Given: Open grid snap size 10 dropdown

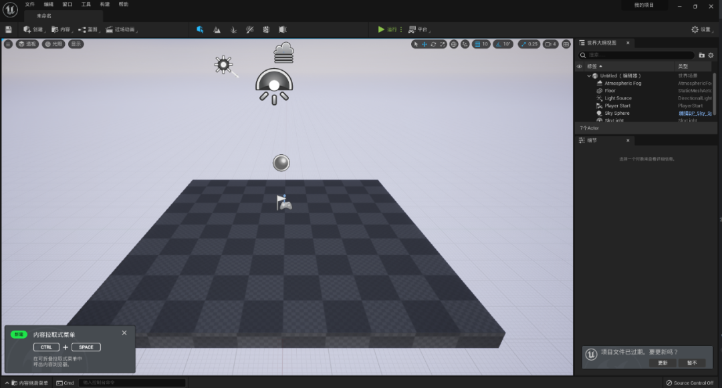Looking at the screenshot, I should (x=485, y=44).
